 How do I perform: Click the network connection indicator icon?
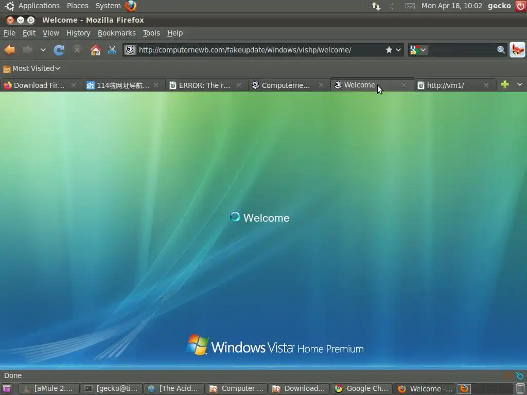[376, 6]
